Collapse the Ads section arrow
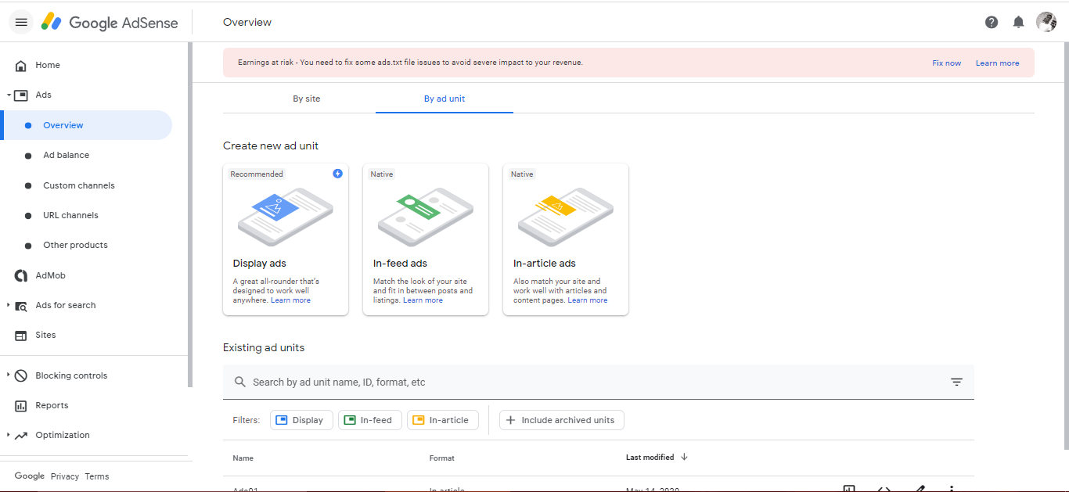Screen dimensions: 1069x492 tap(9, 95)
